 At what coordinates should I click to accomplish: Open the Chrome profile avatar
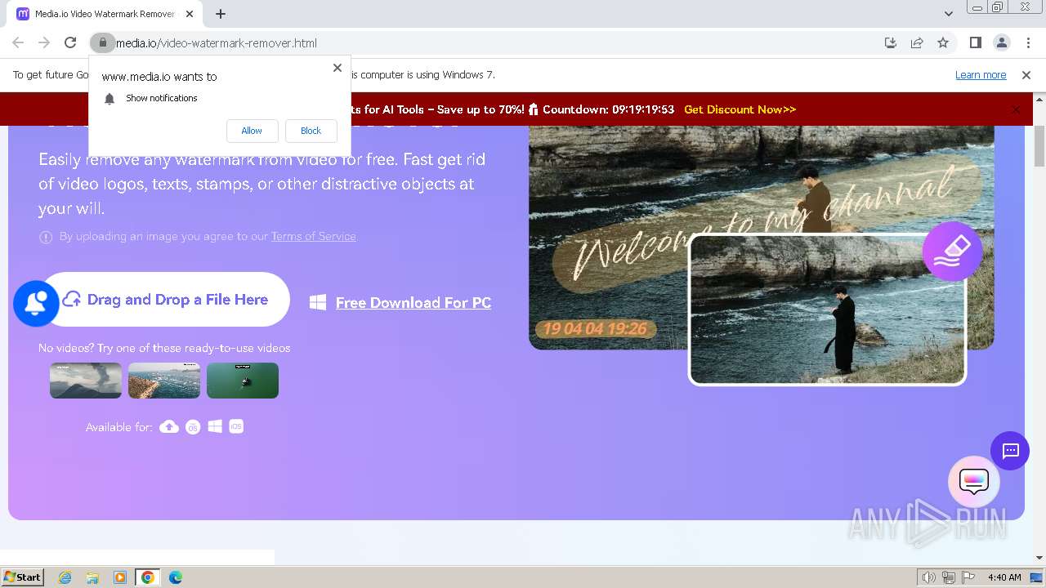pos(1002,42)
